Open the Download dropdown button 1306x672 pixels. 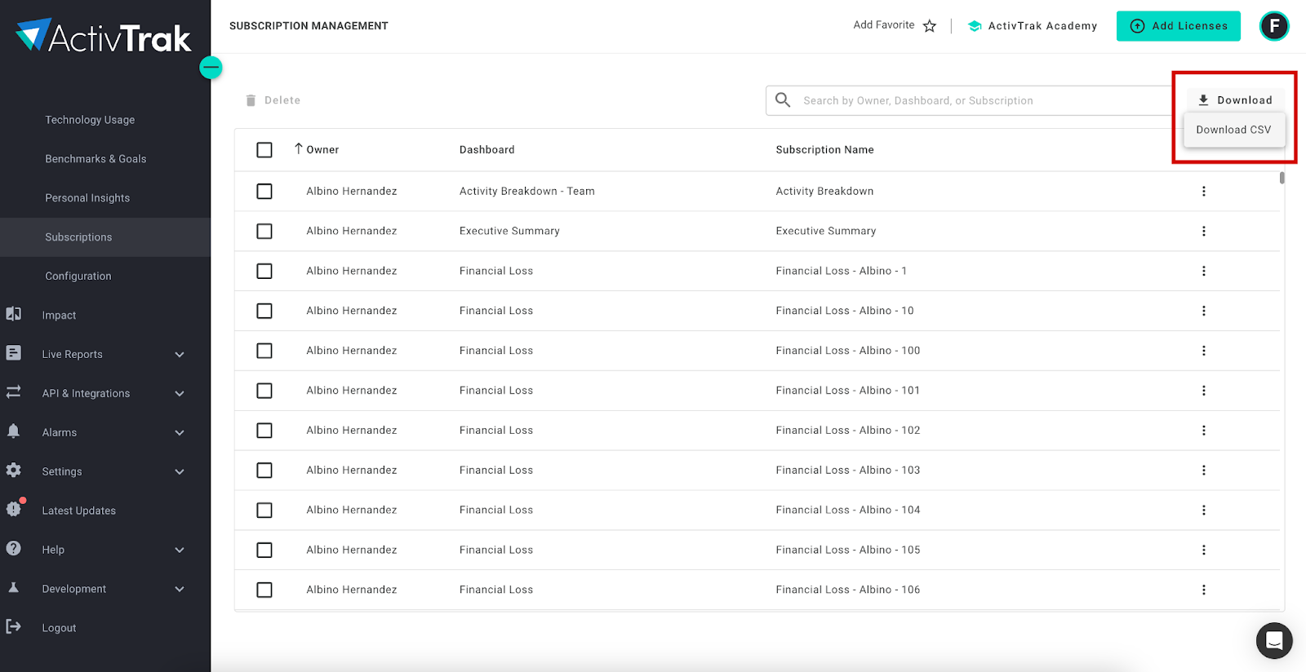[x=1235, y=100]
